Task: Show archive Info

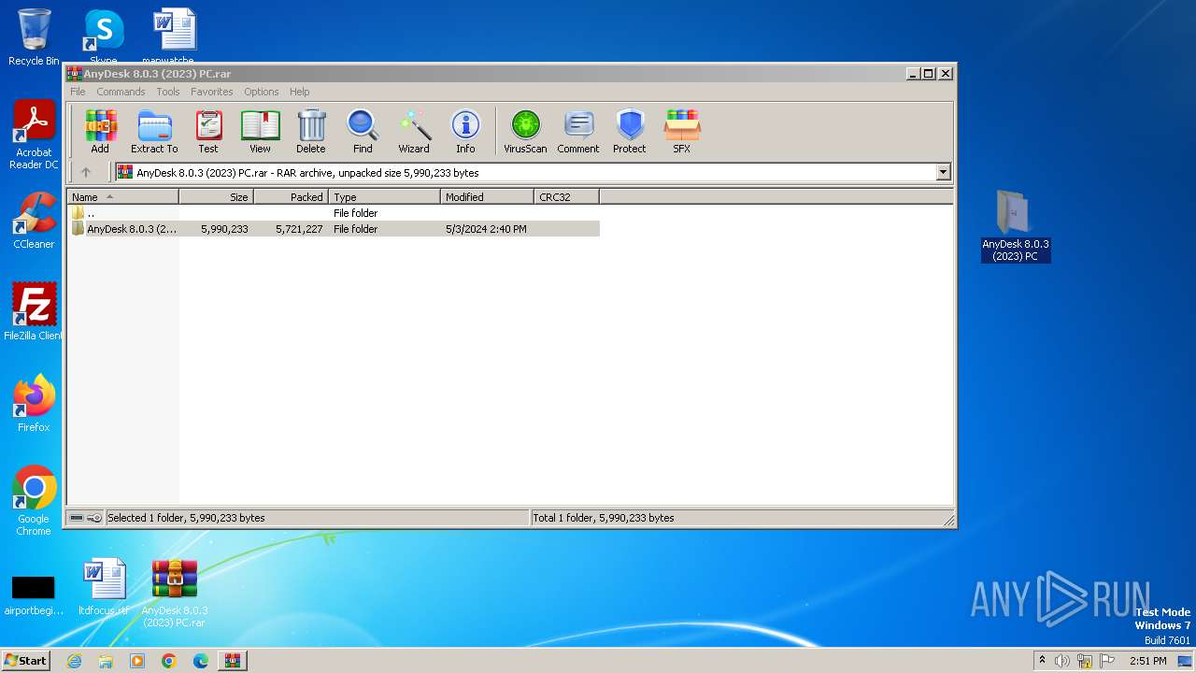Action: tap(465, 131)
